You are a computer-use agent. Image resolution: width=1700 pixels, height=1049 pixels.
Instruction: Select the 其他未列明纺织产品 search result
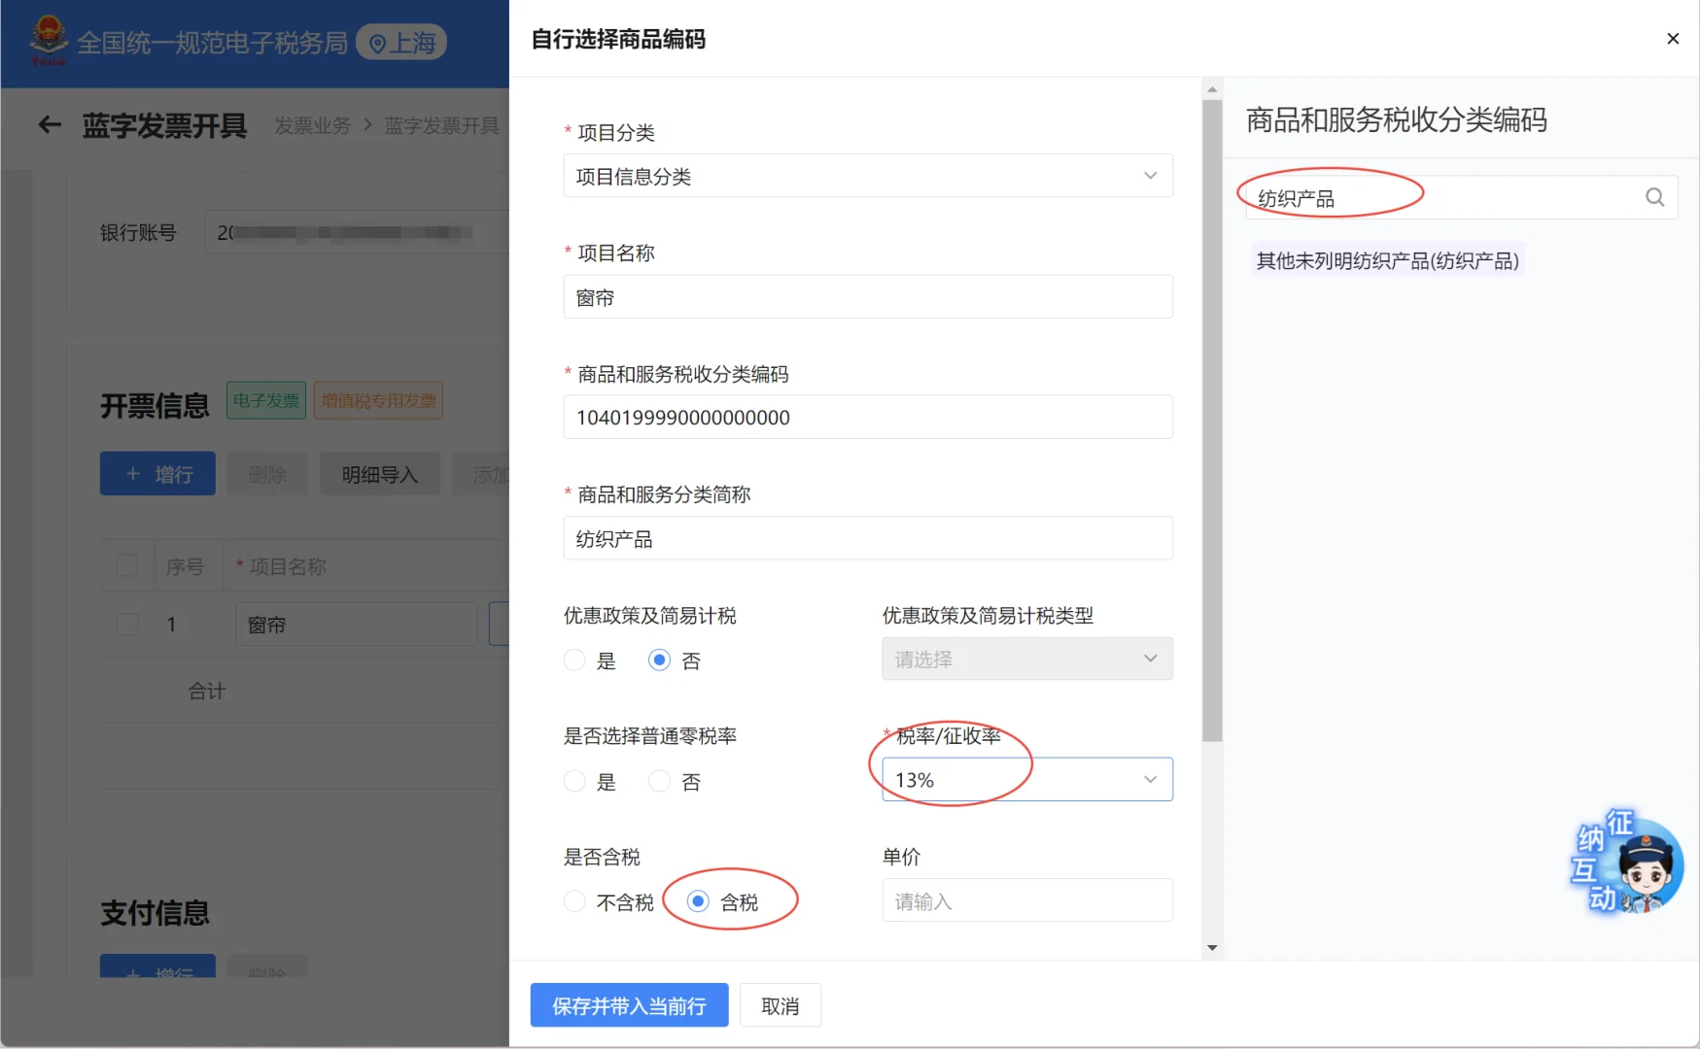(1387, 260)
